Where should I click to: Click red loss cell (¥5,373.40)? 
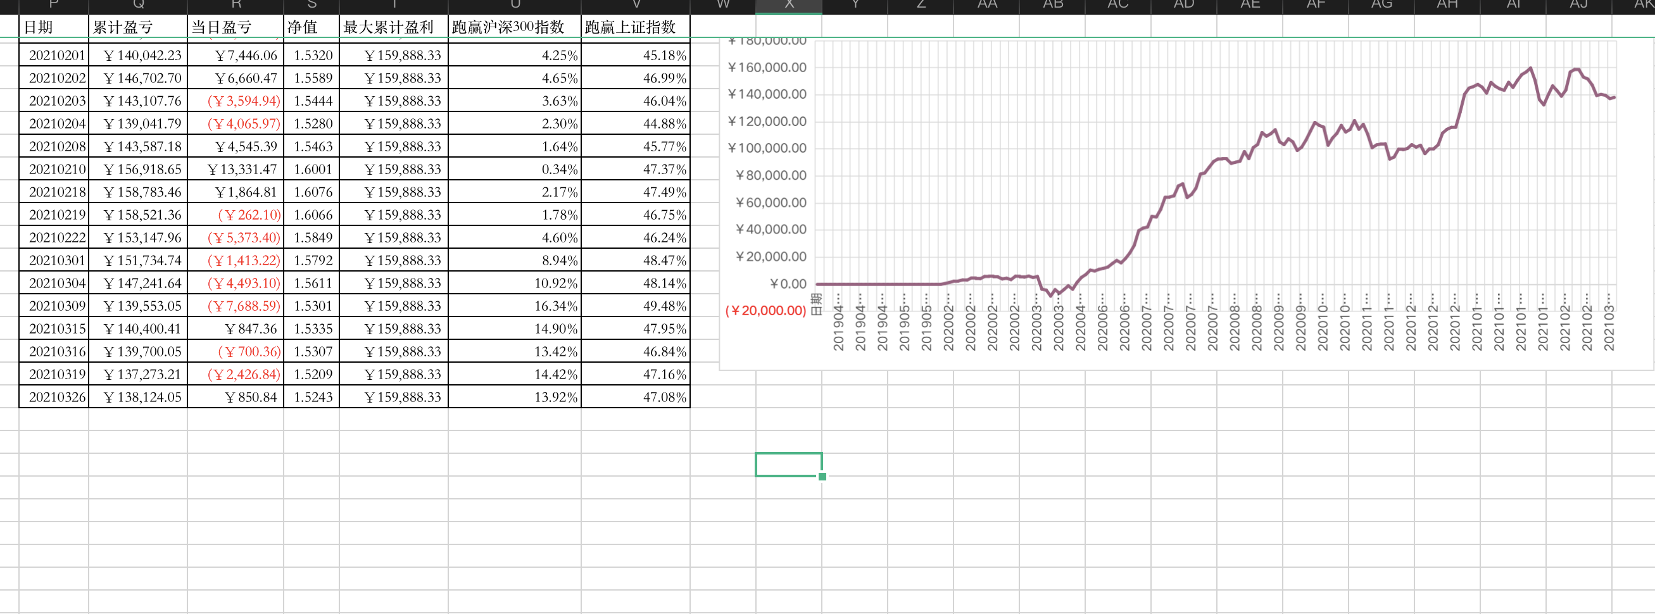pos(236,237)
